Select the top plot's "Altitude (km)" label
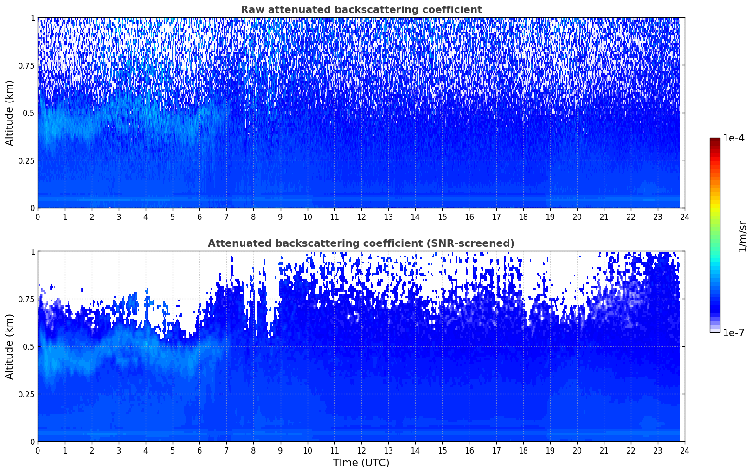The height and width of the screenshot is (473, 752). (x=10, y=113)
